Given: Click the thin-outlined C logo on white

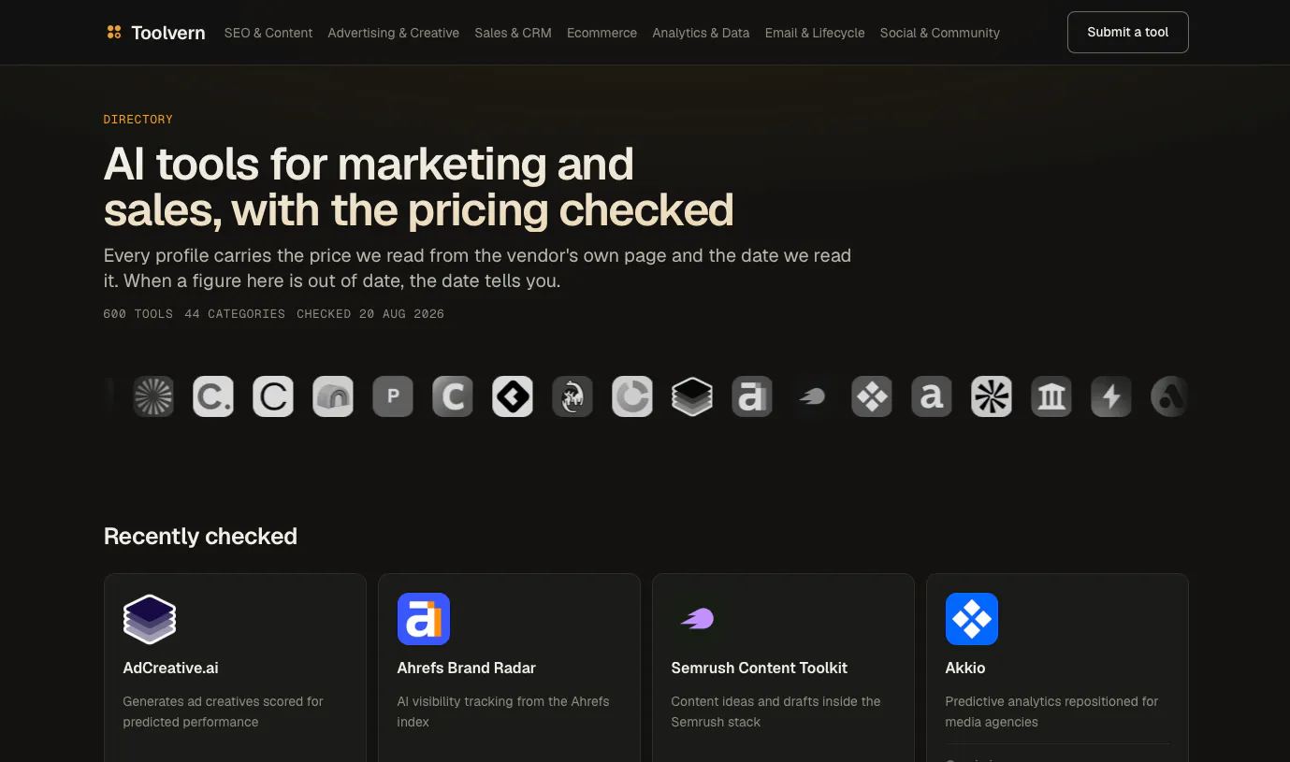Looking at the screenshot, I should click(273, 396).
